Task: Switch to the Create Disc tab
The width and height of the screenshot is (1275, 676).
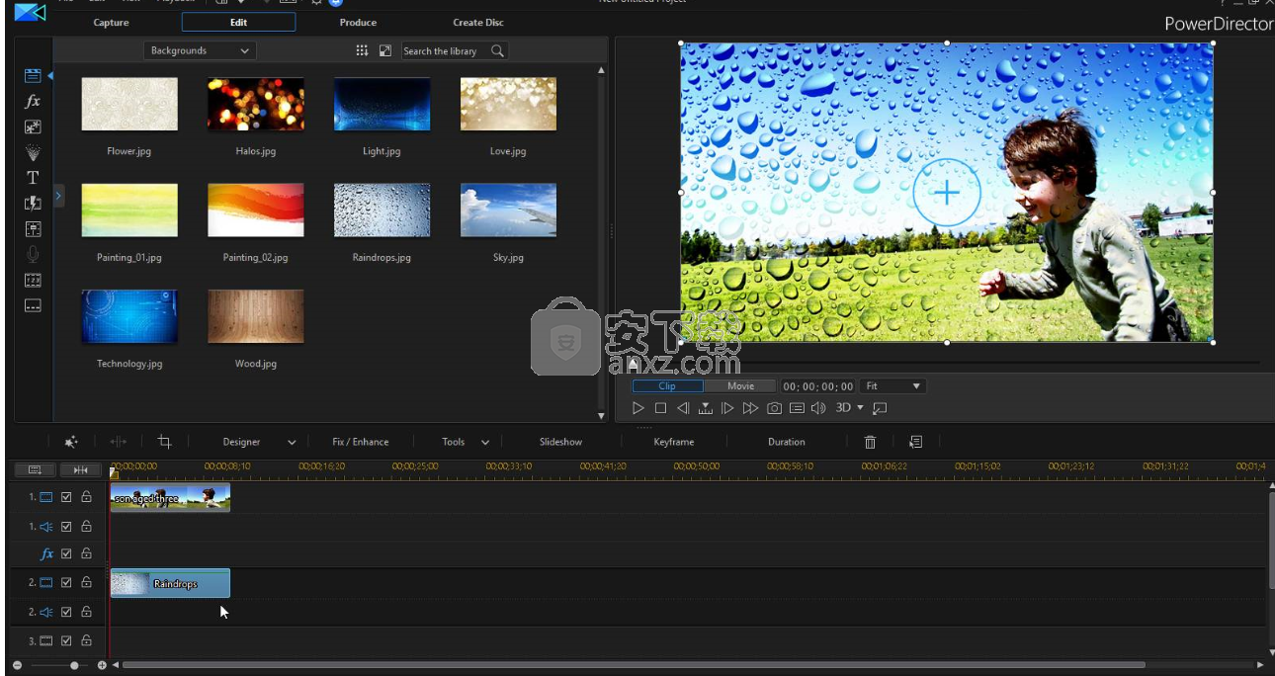Action: (478, 22)
